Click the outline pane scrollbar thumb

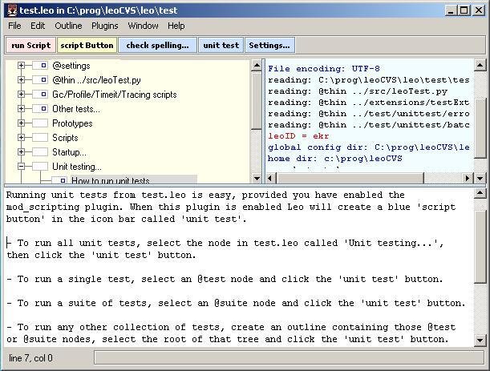[x=257, y=100]
